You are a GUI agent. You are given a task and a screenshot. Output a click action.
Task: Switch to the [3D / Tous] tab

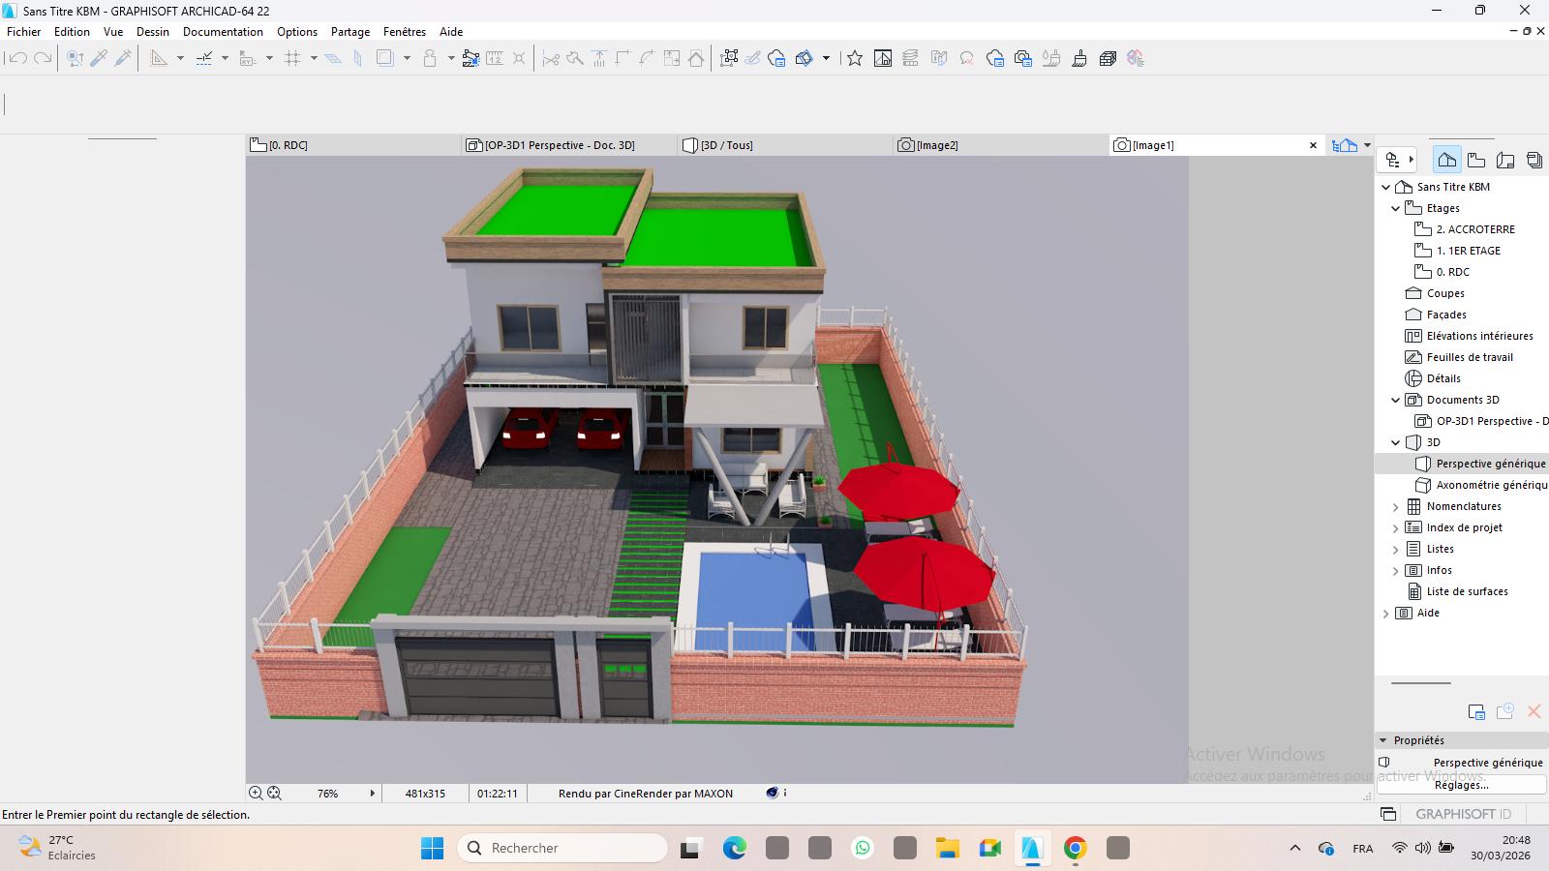726,145
